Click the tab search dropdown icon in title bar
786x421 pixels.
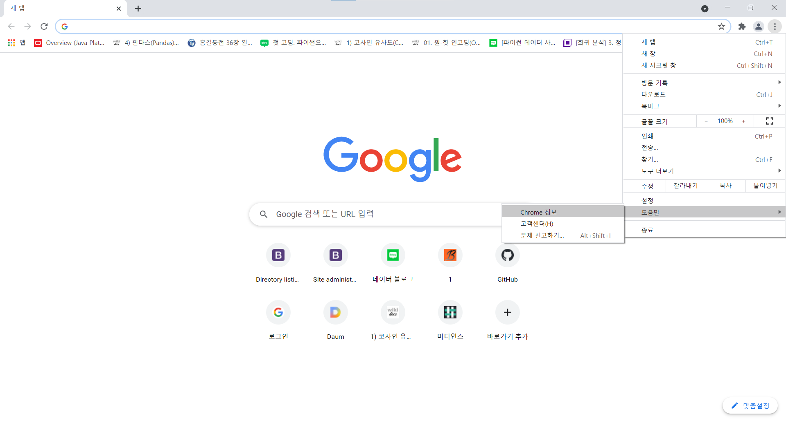(x=705, y=9)
